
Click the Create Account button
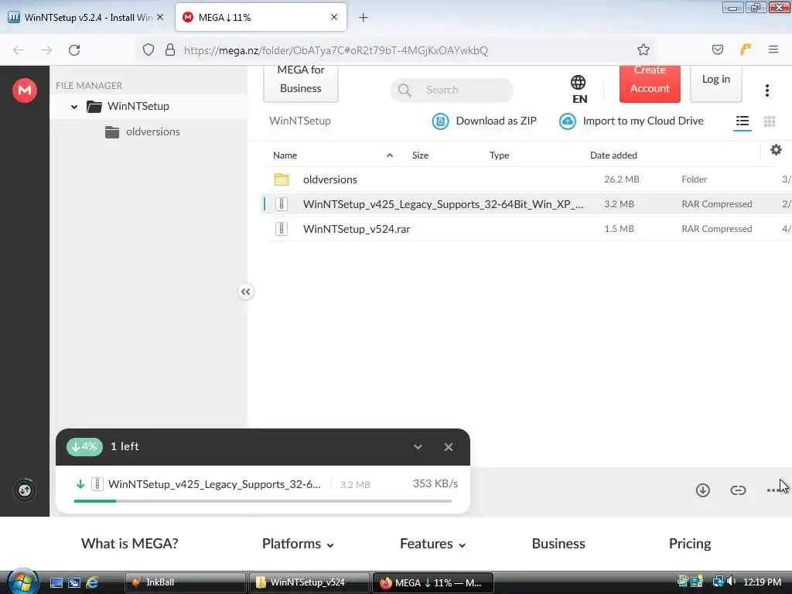pyautogui.click(x=650, y=83)
